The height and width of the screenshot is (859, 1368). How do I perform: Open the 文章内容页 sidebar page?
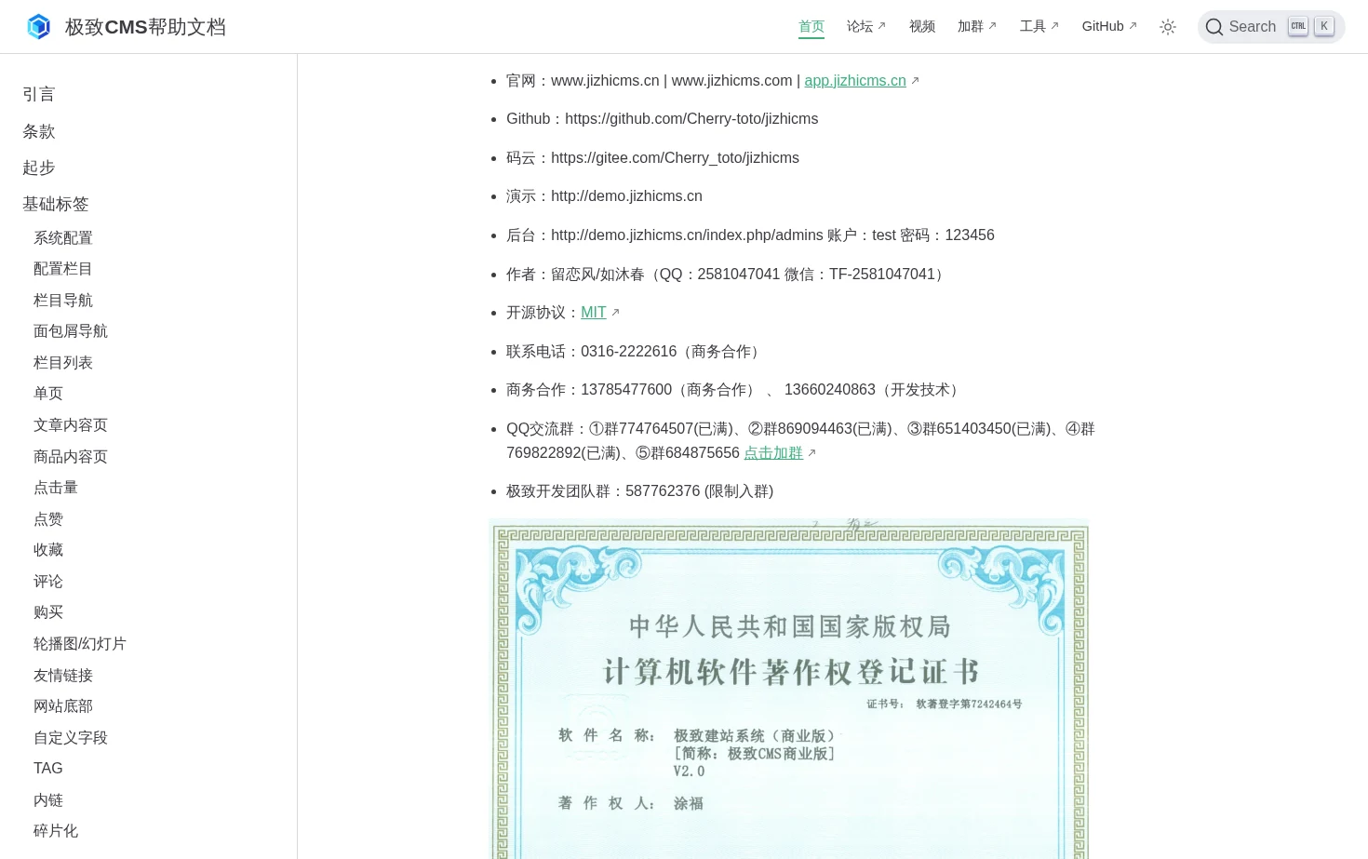[71, 425]
